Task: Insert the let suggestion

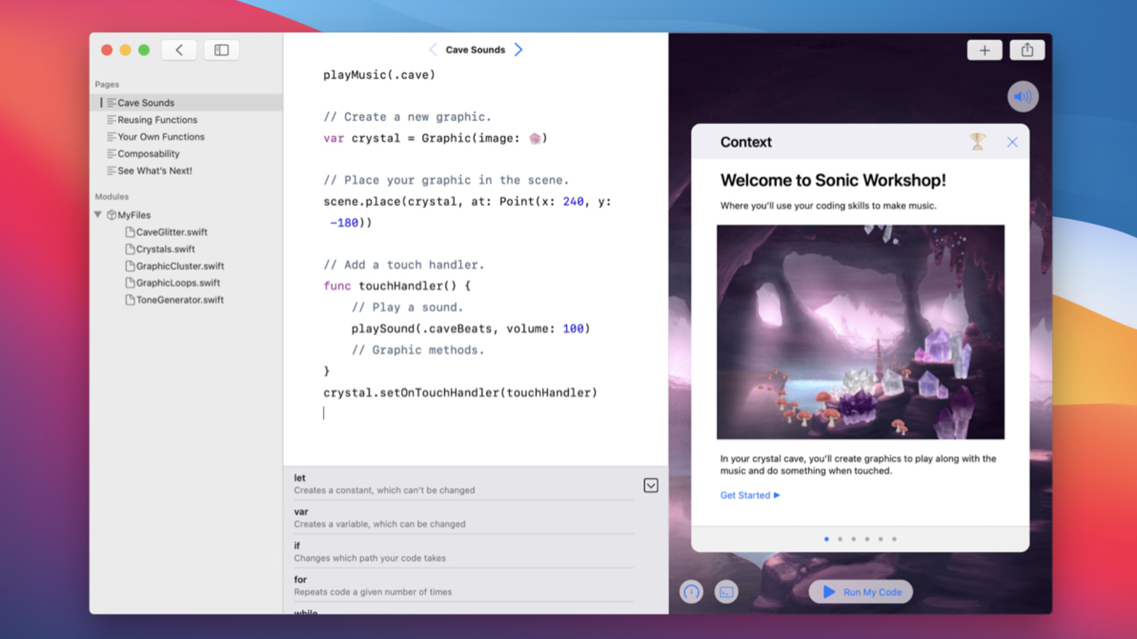Action: point(464,484)
